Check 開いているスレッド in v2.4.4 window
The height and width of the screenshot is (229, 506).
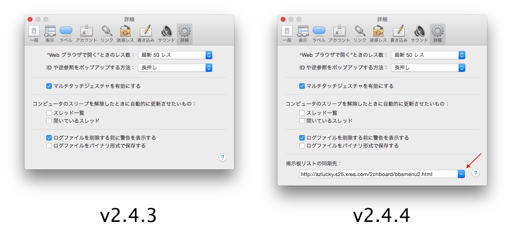(x=302, y=121)
